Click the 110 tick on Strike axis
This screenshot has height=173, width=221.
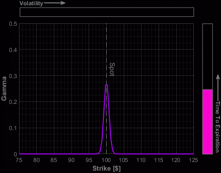(141, 160)
